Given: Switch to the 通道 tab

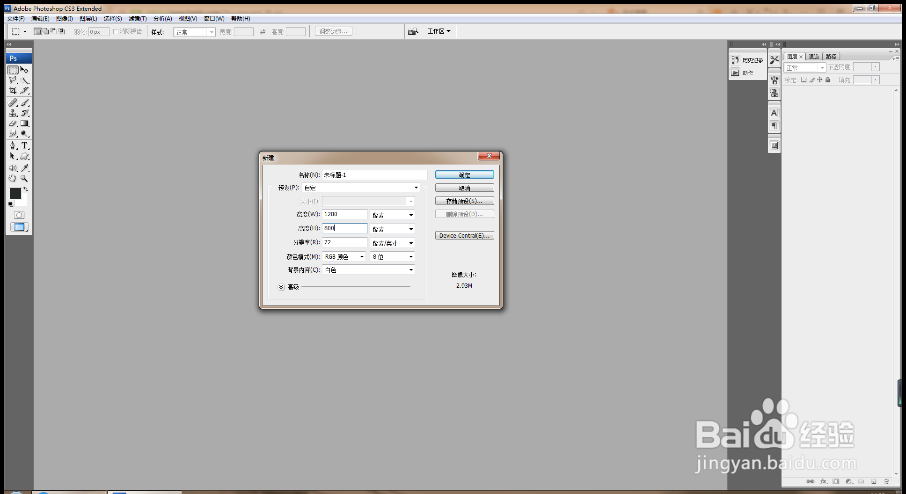Looking at the screenshot, I should tap(814, 57).
